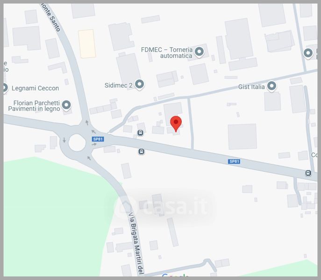Screen dimensions: 321x280
Task: Select the Gist Italia map pin
Action: pos(271,86)
